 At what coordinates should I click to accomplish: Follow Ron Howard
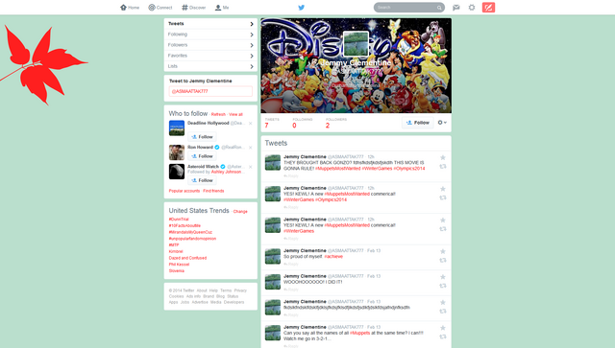tap(202, 156)
